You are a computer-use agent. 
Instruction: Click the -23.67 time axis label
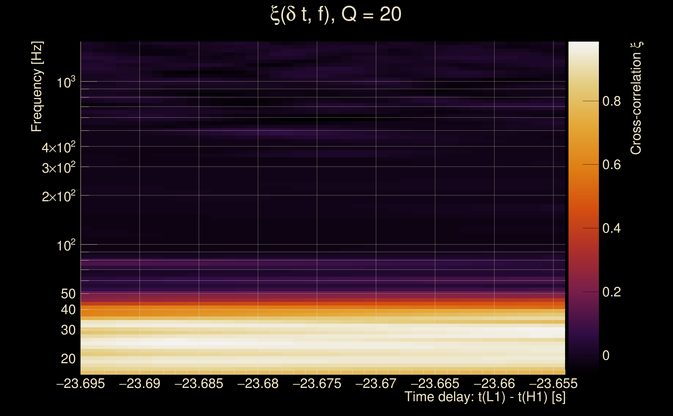pyautogui.click(x=376, y=384)
